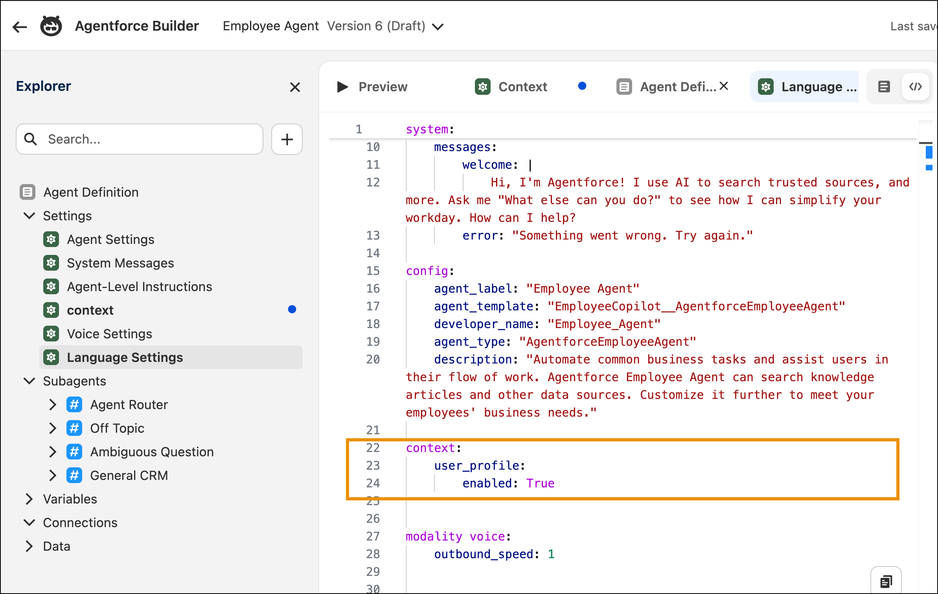The width and height of the screenshot is (938, 594).
Task: Click the plus button beside search
Action: (x=287, y=139)
